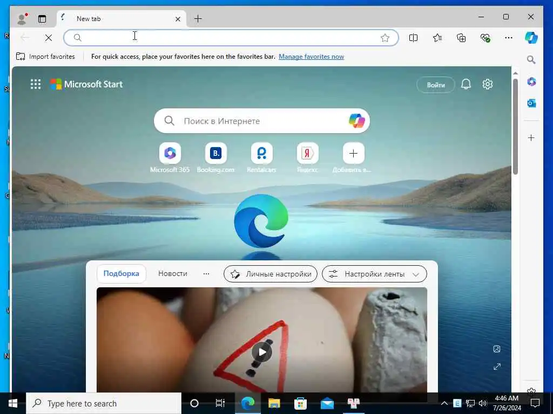The height and width of the screenshot is (414, 553).
Task: Click the address bar input
Action: click(231, 38)
